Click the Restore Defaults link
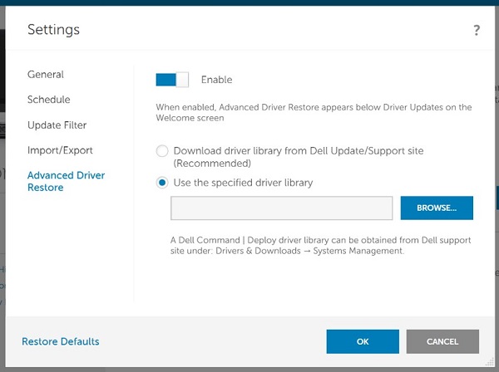This screenshot has width=499, height=372. click(61, 341)
